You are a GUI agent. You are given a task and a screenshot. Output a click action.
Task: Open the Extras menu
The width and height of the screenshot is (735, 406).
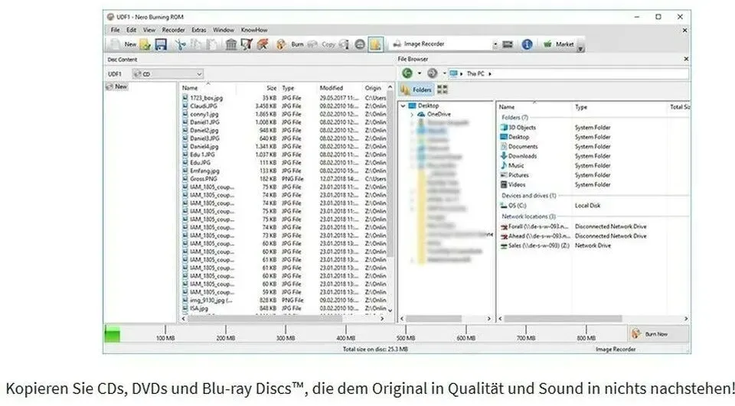pos(199,30)
